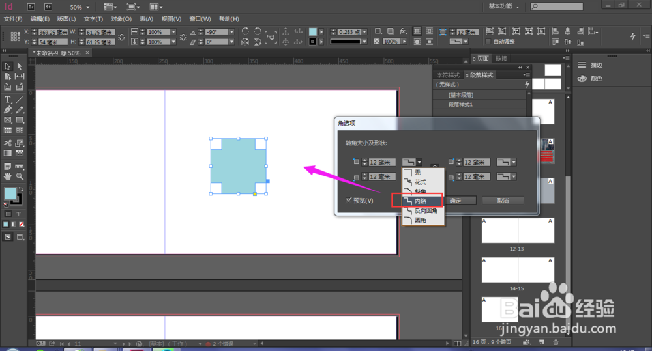Viewport: 652px width, 351px height.
Task: Select the Page tool
Action: tap(7, 76)
